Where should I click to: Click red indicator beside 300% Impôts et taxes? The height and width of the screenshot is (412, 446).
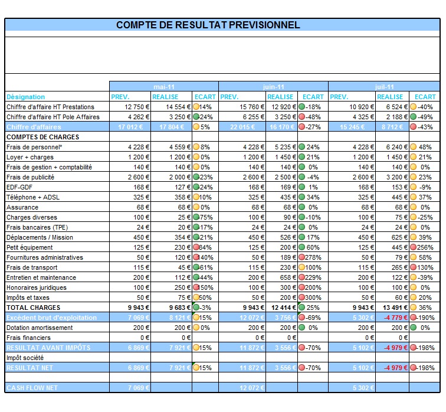(x=302, y=297)
